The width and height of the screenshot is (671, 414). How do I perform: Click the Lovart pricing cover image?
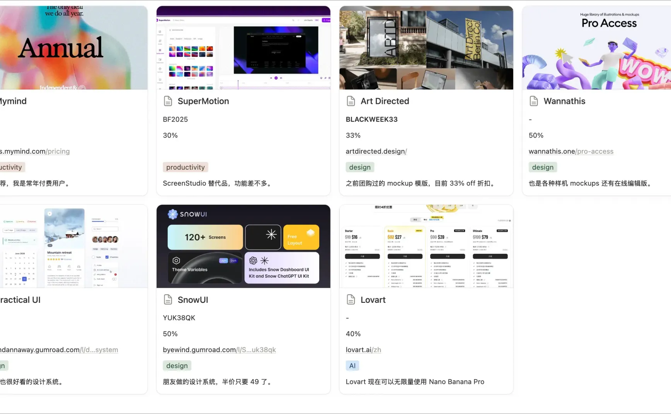click(426, 246)
